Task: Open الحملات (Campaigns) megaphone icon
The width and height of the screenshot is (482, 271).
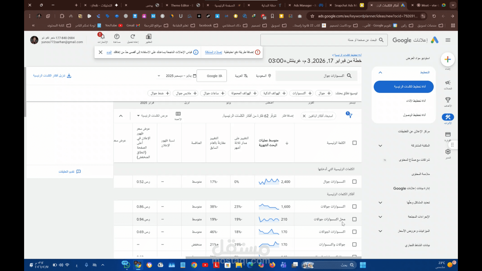Action: coord(448,83)
